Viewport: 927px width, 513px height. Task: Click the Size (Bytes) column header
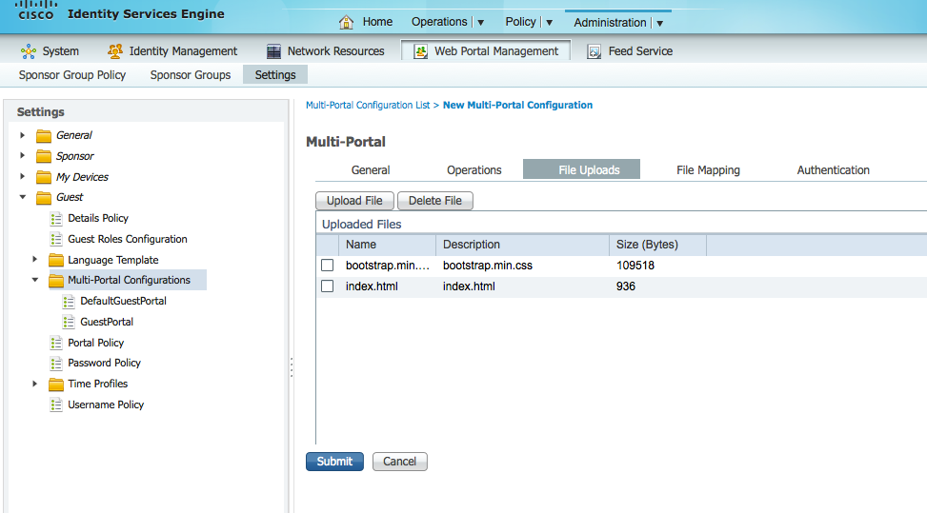point(657,245)
